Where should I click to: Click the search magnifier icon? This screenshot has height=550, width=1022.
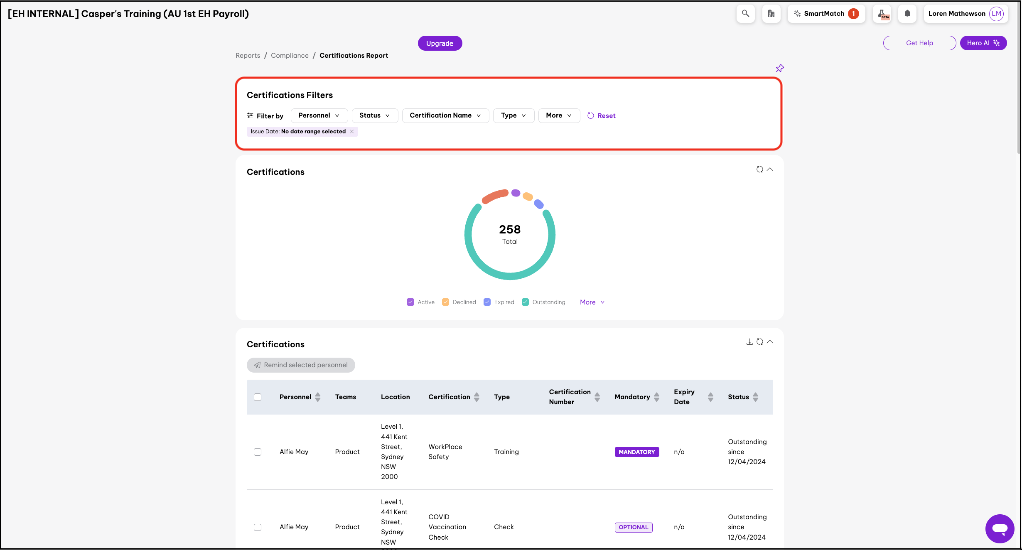[x=745, y=14]
